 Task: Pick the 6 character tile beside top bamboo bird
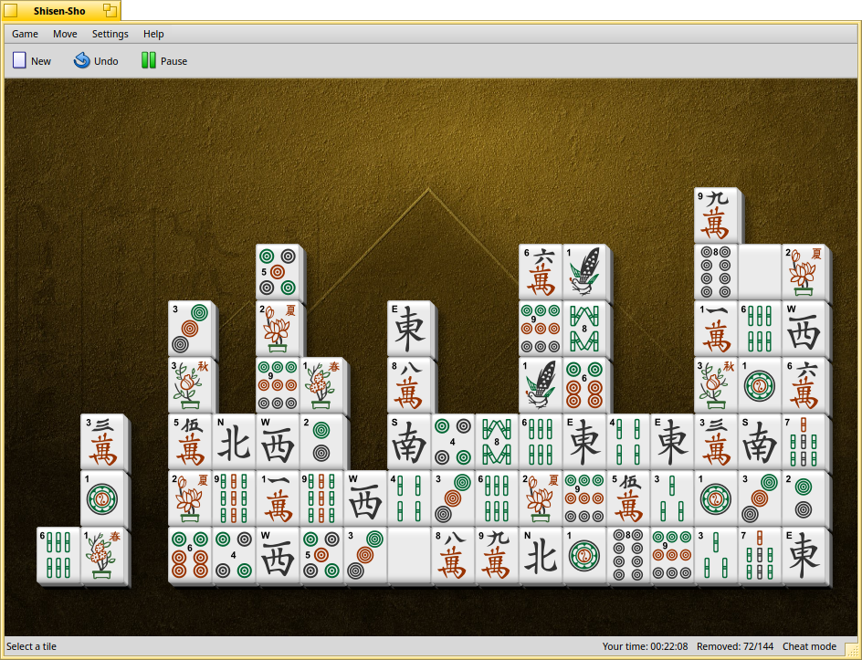(x=541, y=272)
